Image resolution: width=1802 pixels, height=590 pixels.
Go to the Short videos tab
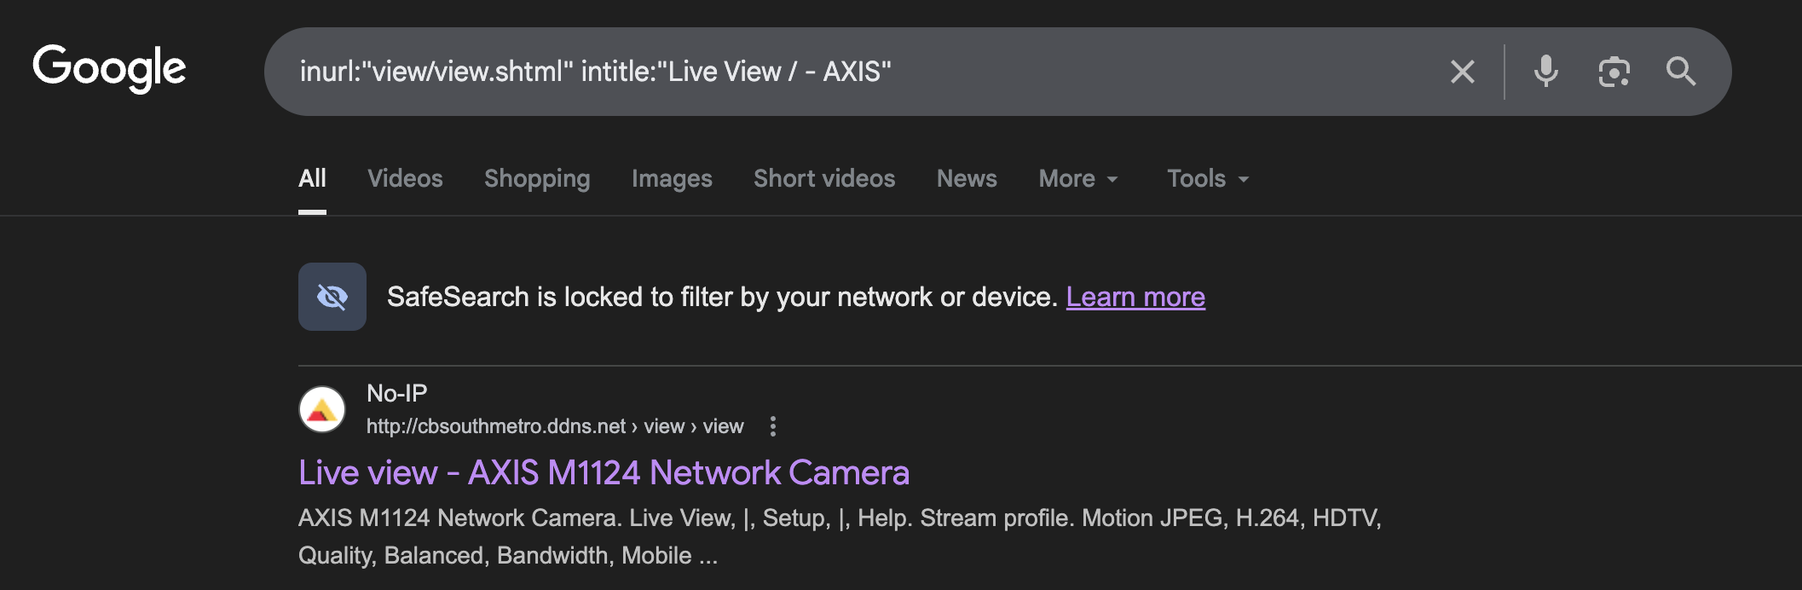tap(824, 178)
